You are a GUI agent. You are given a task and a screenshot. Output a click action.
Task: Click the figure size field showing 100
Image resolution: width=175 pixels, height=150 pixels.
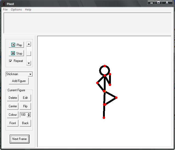tap(23, 115)
